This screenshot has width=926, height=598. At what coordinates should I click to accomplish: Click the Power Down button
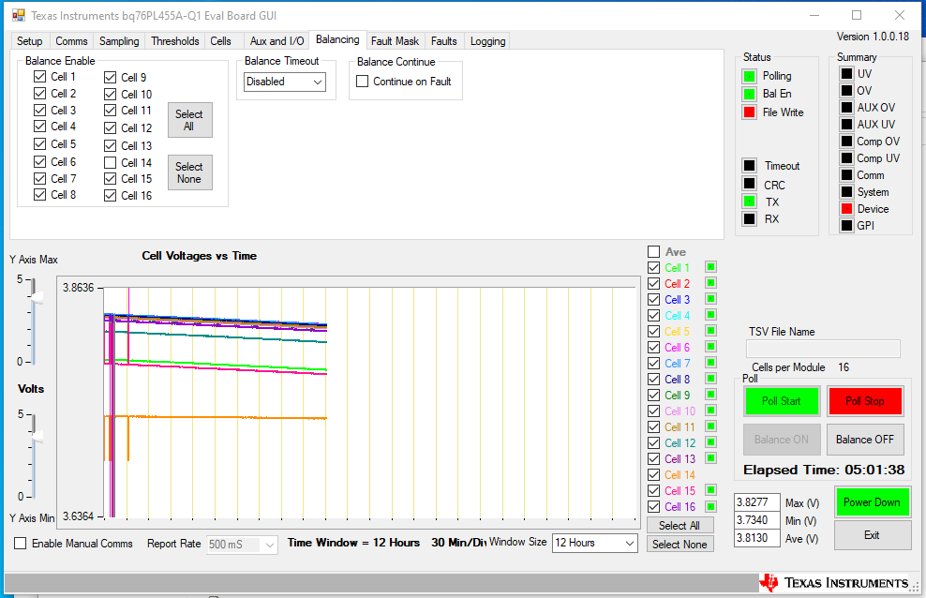tap(872, 501)
